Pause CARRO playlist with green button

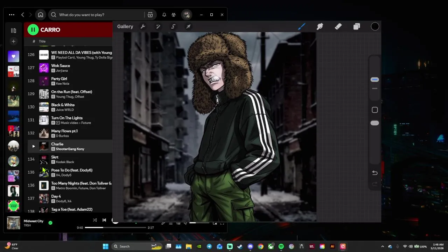[33, 30]
